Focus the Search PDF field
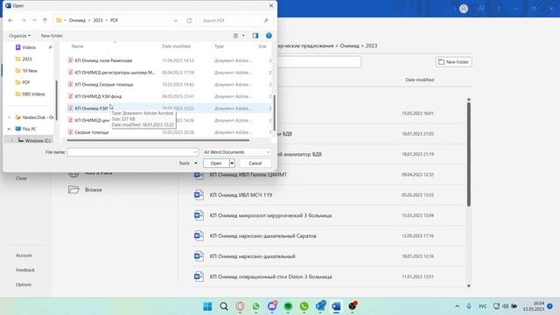This screenshot has height=315, width=560. point(235,21)
